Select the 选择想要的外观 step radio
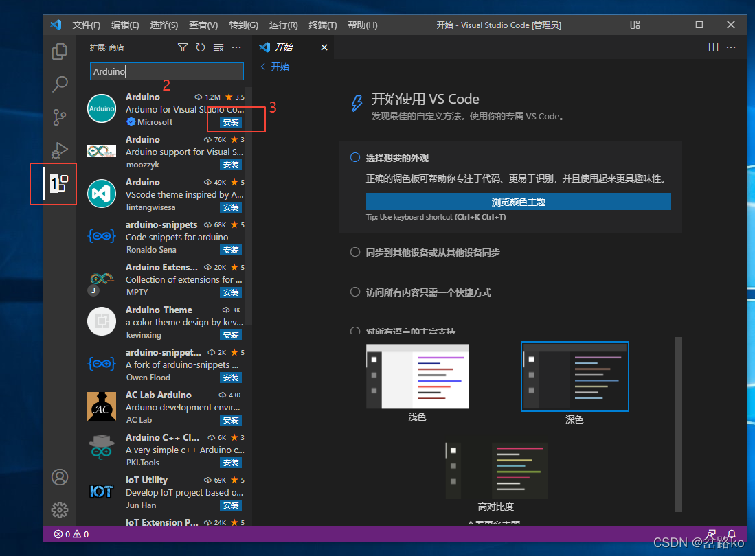Image resolution: width=755 pixels, height=556 pixels. pos(355,157)
